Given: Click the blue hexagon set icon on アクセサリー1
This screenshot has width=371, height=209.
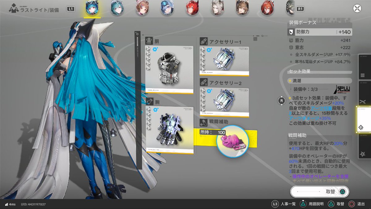Looking at the screenshot, I should click(210, 50).
